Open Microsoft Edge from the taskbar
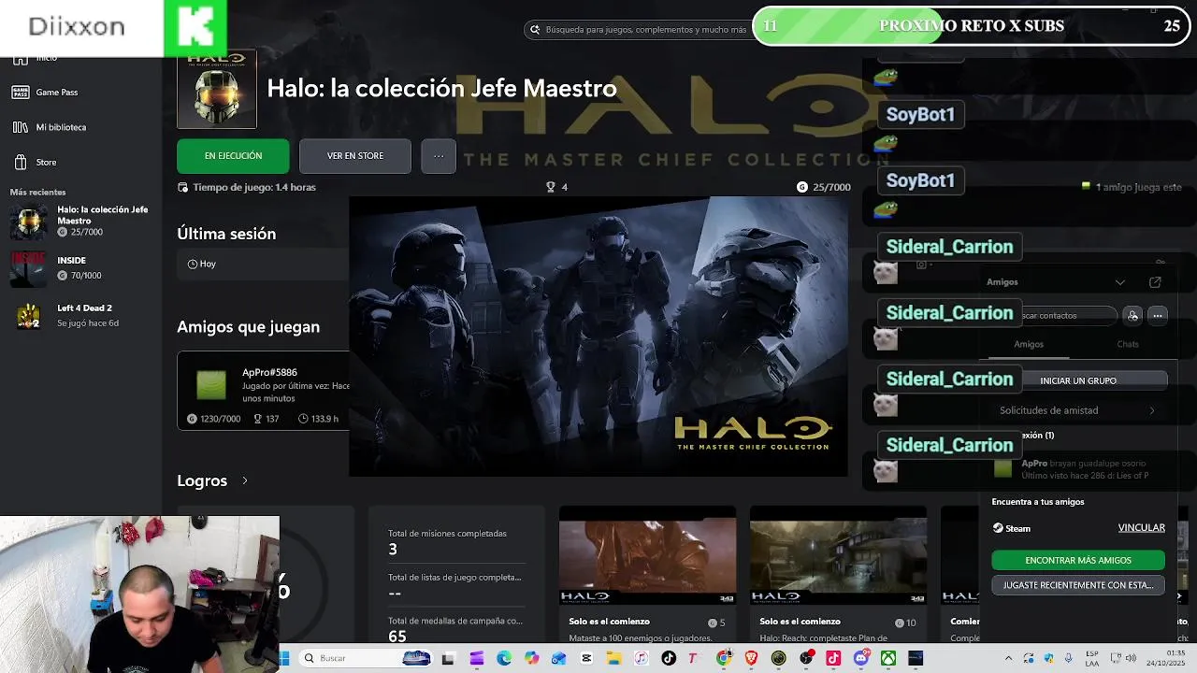 coord(504,658)
